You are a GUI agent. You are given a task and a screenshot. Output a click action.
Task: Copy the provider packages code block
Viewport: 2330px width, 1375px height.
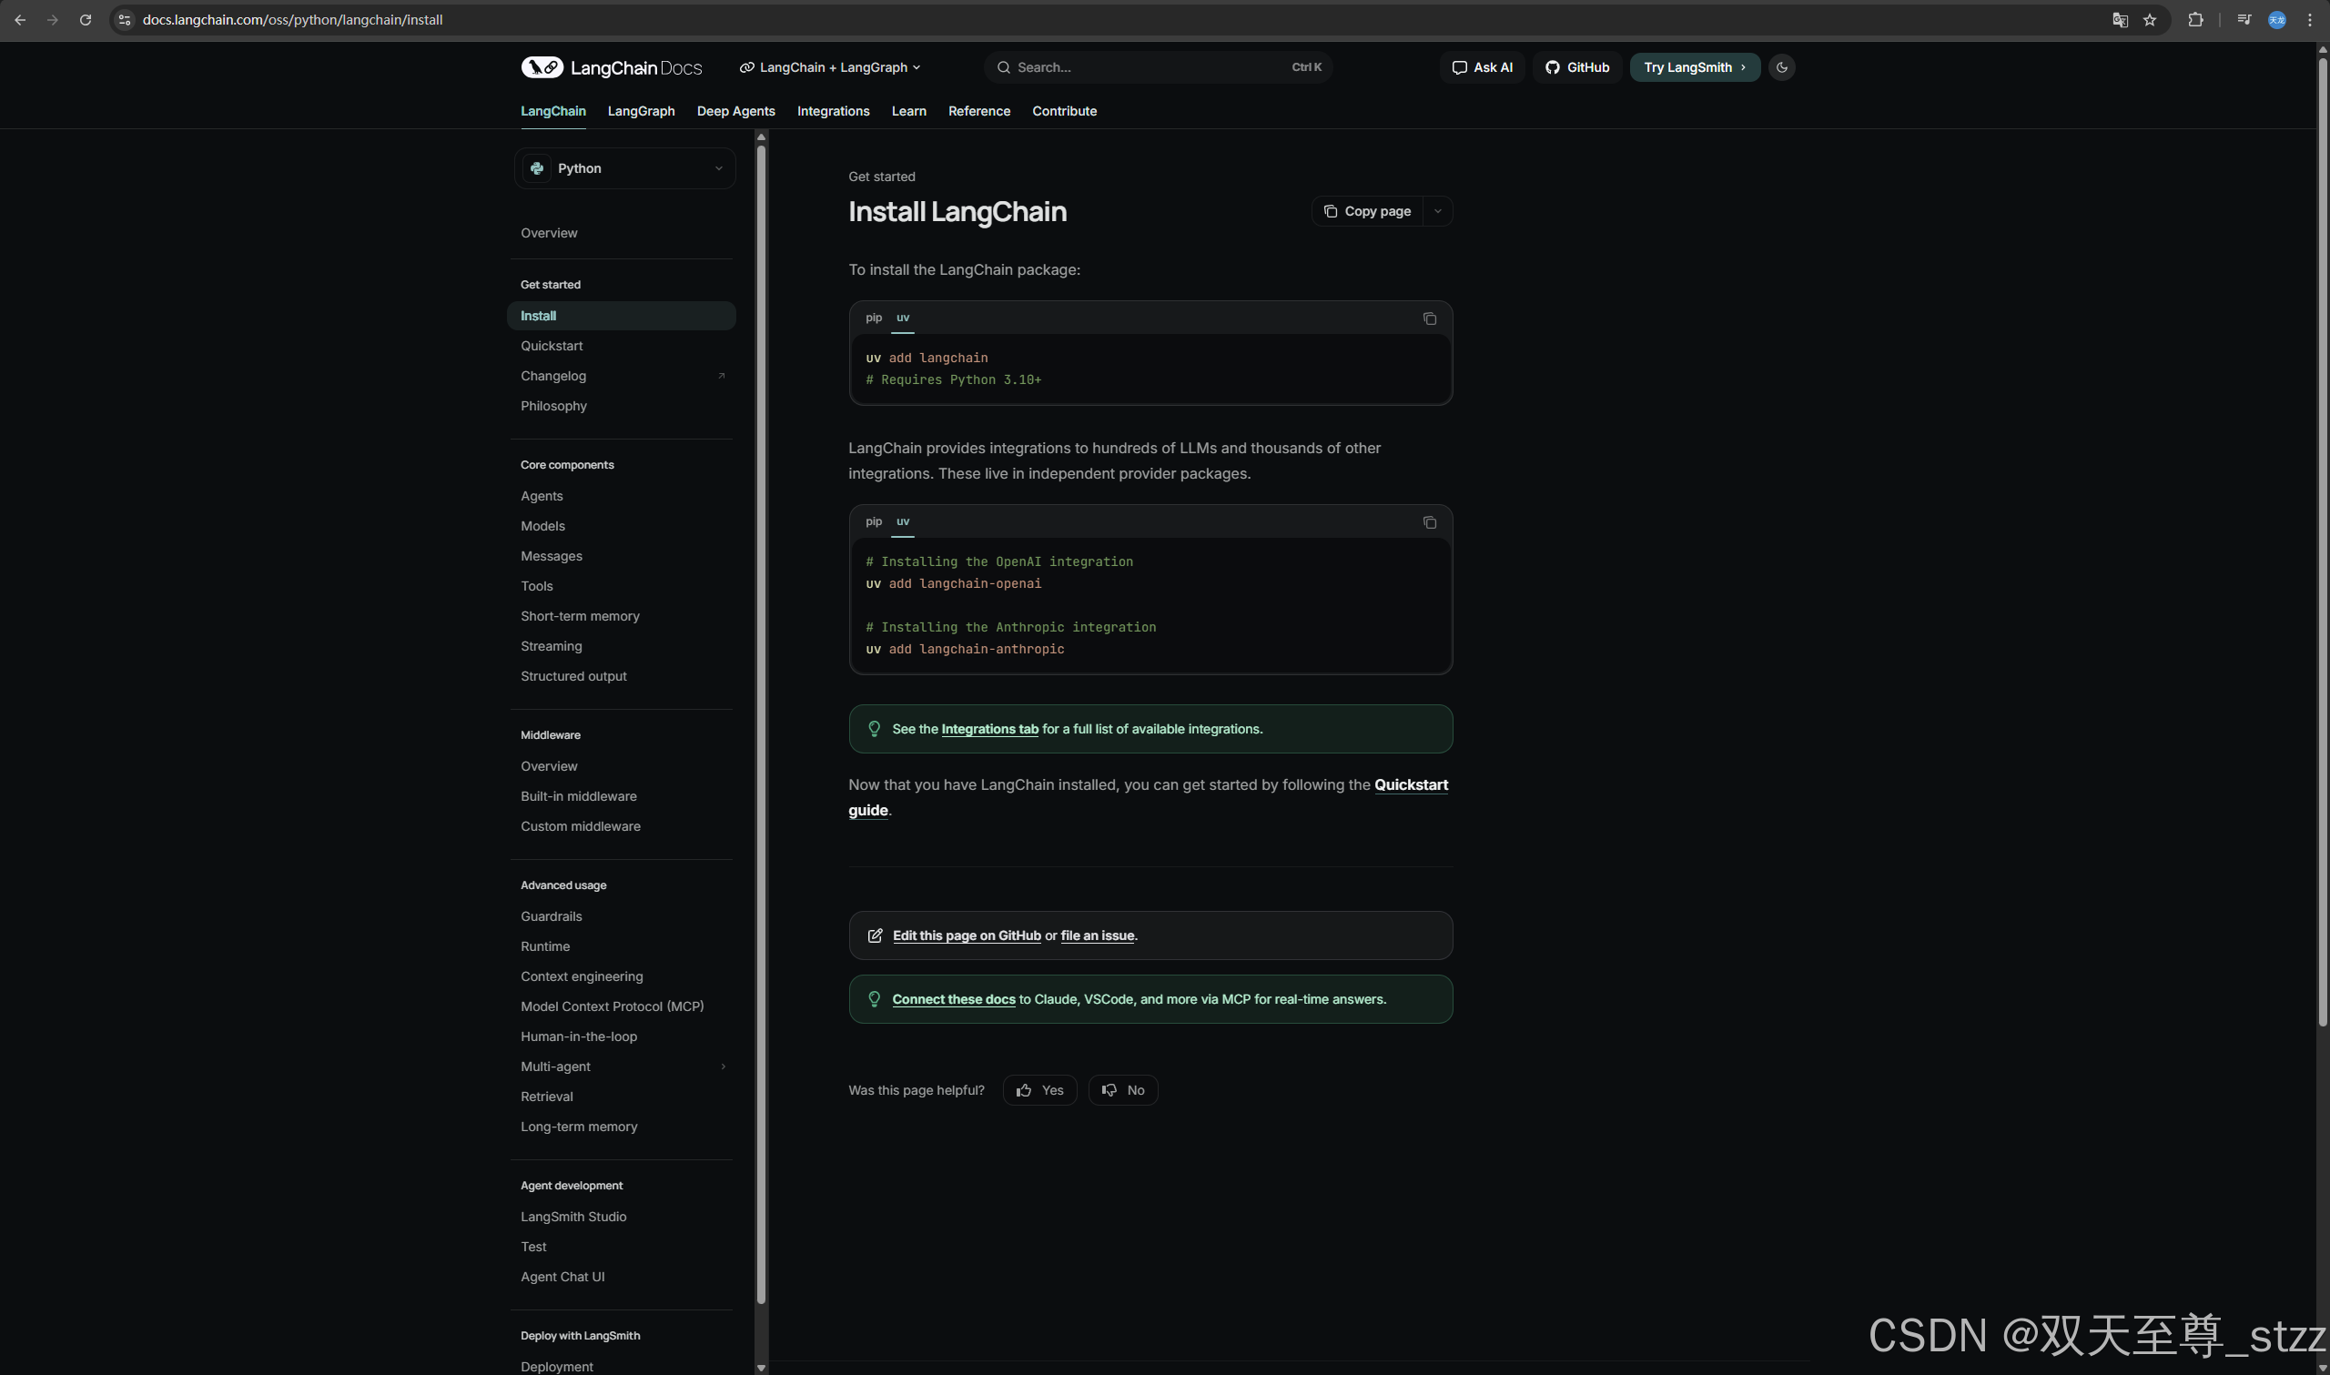(x=1429, y=522)
